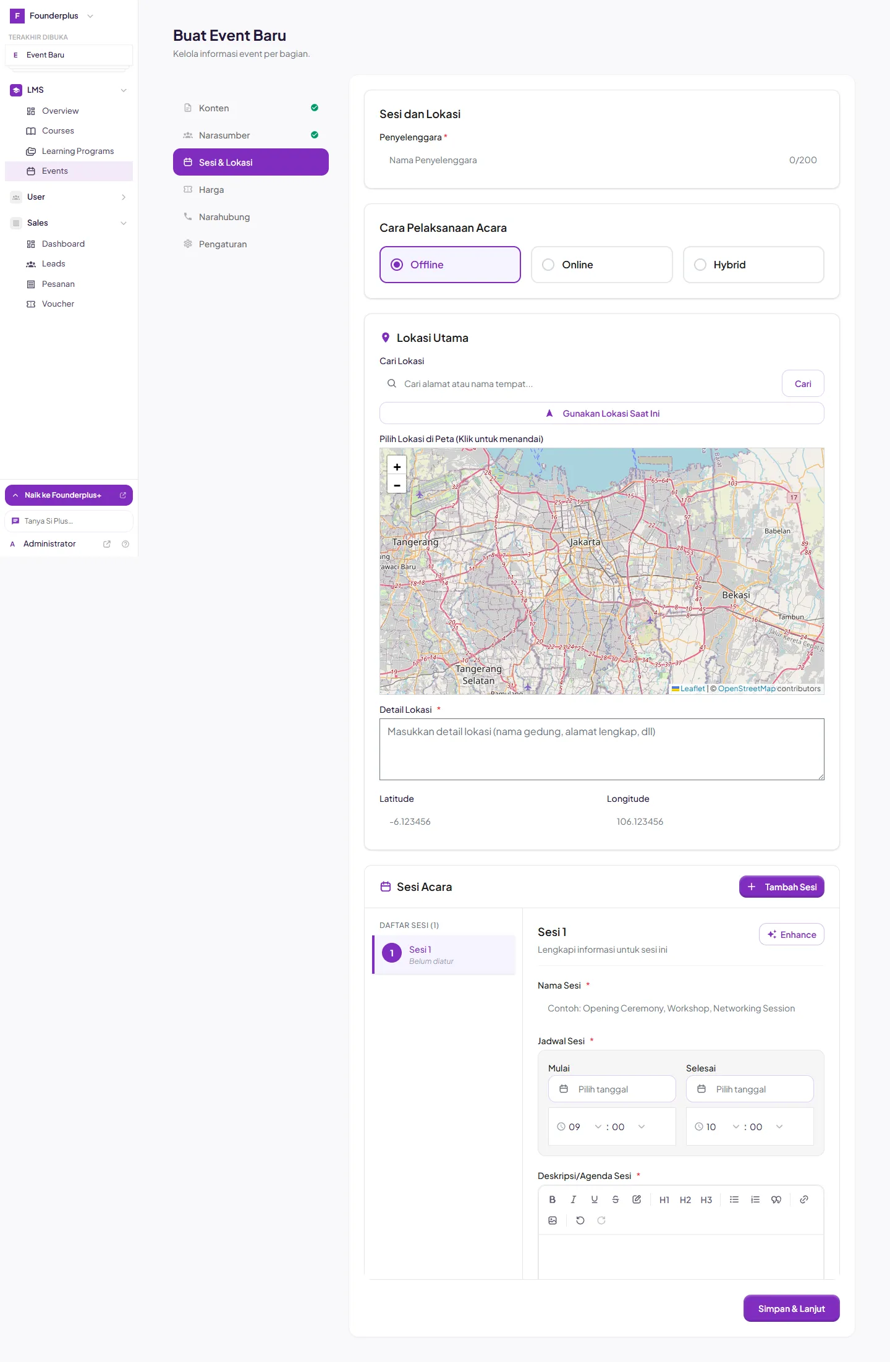The image size is (890, 1362).
Task: Add a new session with Tambah Sesi
Action: click(x=782, y=887)
